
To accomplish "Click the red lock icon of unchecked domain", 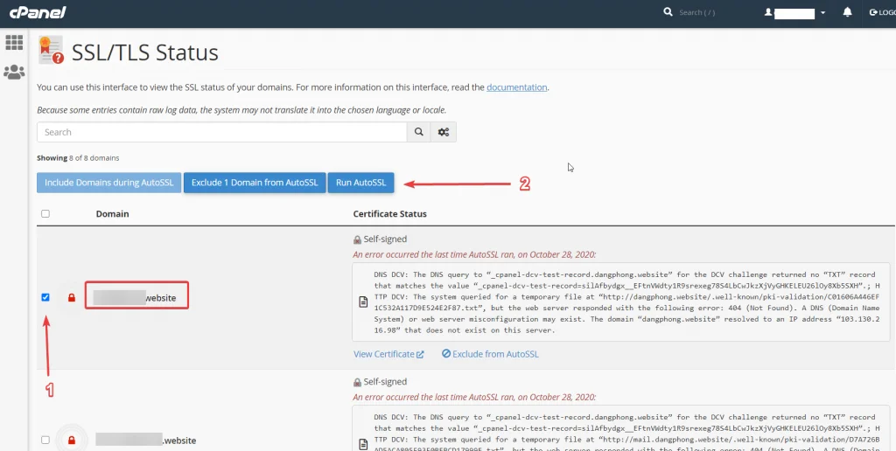I will coord(72,441).
